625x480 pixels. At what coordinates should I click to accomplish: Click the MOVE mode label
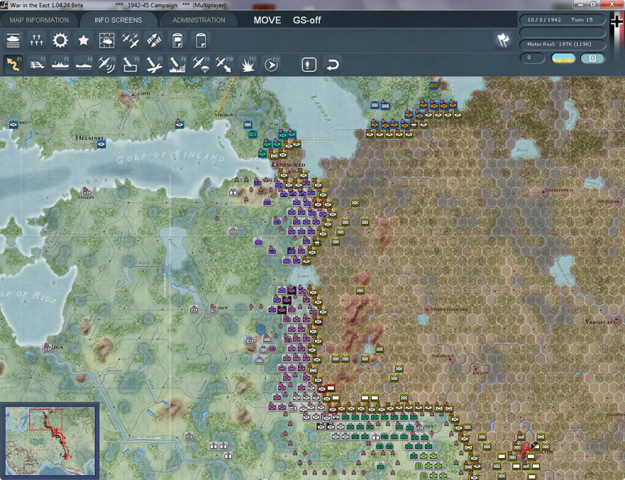click(x=267, y=20)
